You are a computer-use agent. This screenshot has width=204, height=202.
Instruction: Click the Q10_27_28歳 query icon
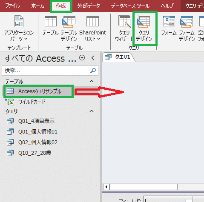point(10,153)
